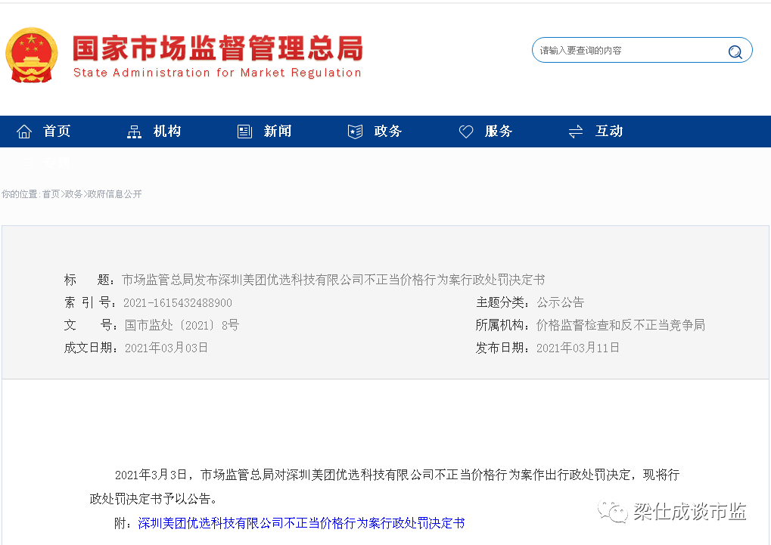Click the organization chart icon beside 机构

pos(135,132)
